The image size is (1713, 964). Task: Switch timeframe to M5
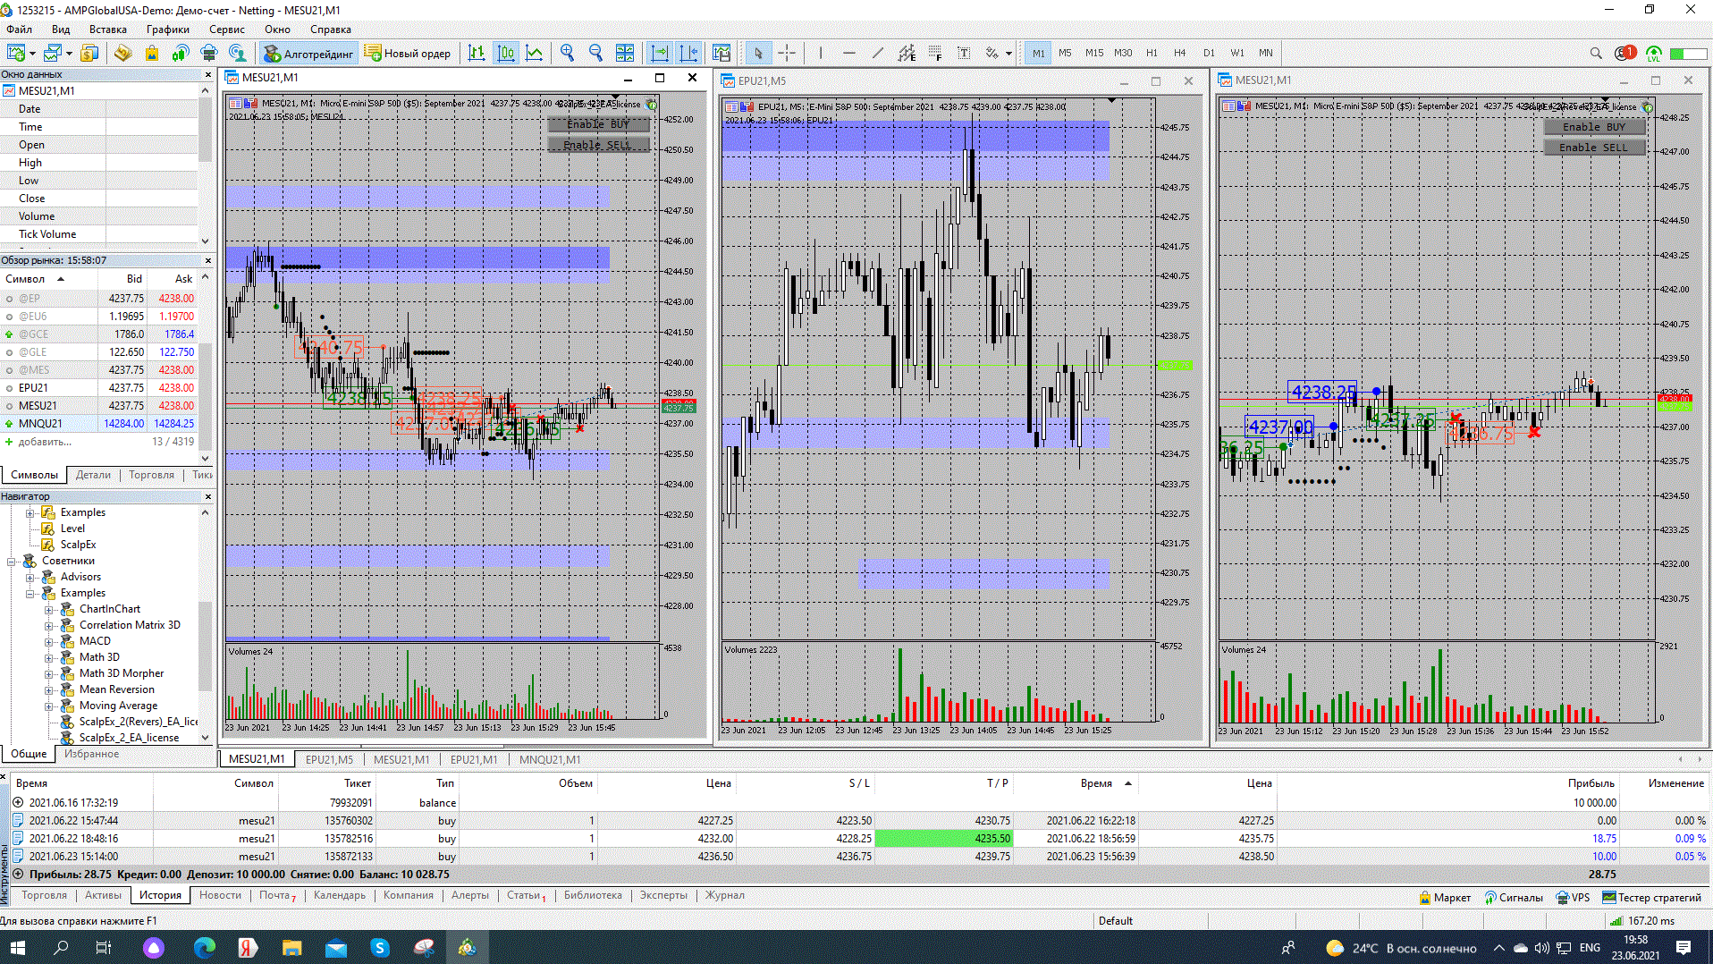coord(1065,54)
